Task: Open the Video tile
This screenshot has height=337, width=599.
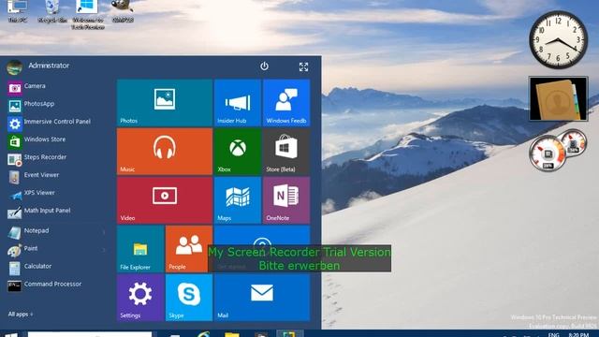Action: point(165,200)
